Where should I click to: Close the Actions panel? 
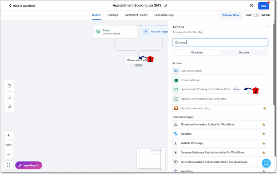(267, 27)
